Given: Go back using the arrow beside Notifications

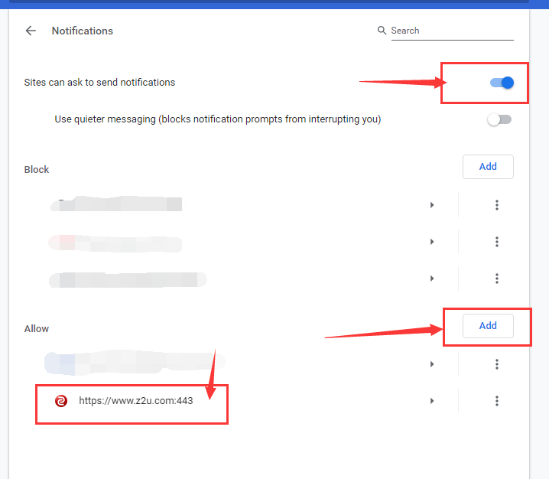Looking at the screenshot, I should pos(31,31).
